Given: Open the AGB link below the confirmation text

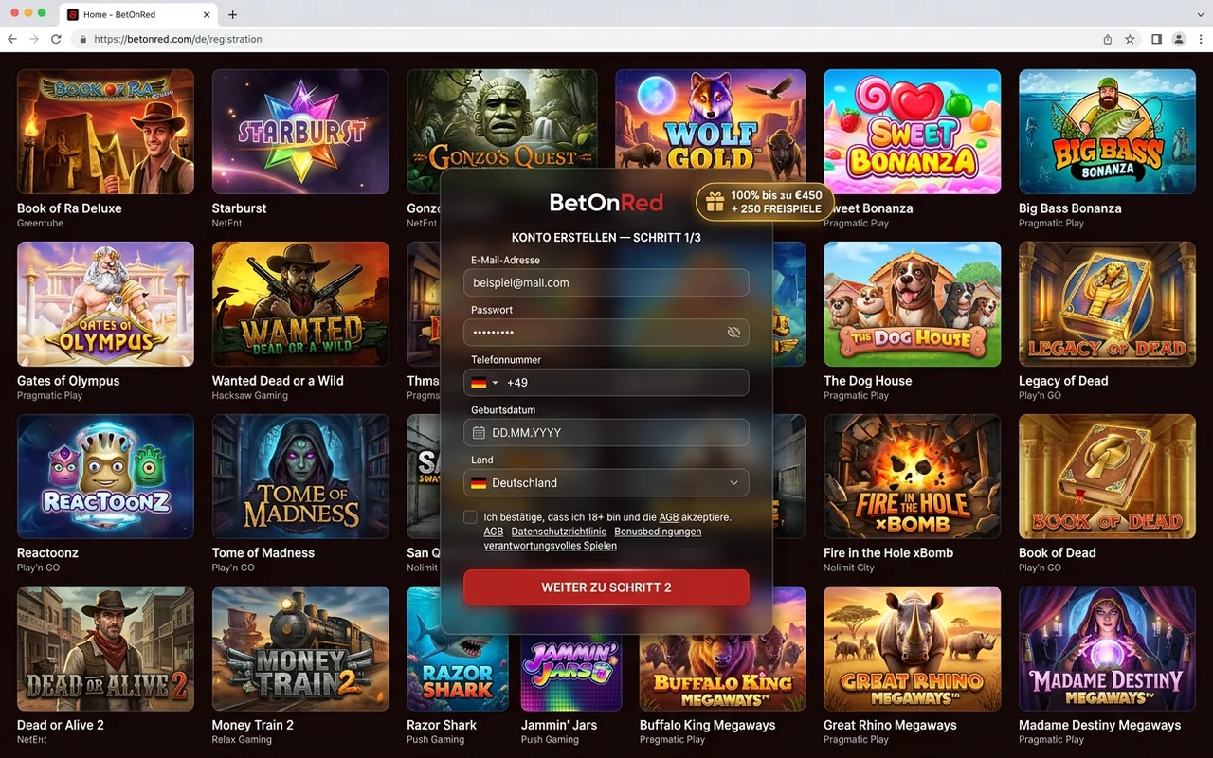Looking at the screenshot, I should pyautogui.click(x=494, y=532).
